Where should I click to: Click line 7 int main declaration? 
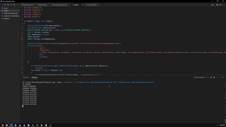tap(38, 21)
